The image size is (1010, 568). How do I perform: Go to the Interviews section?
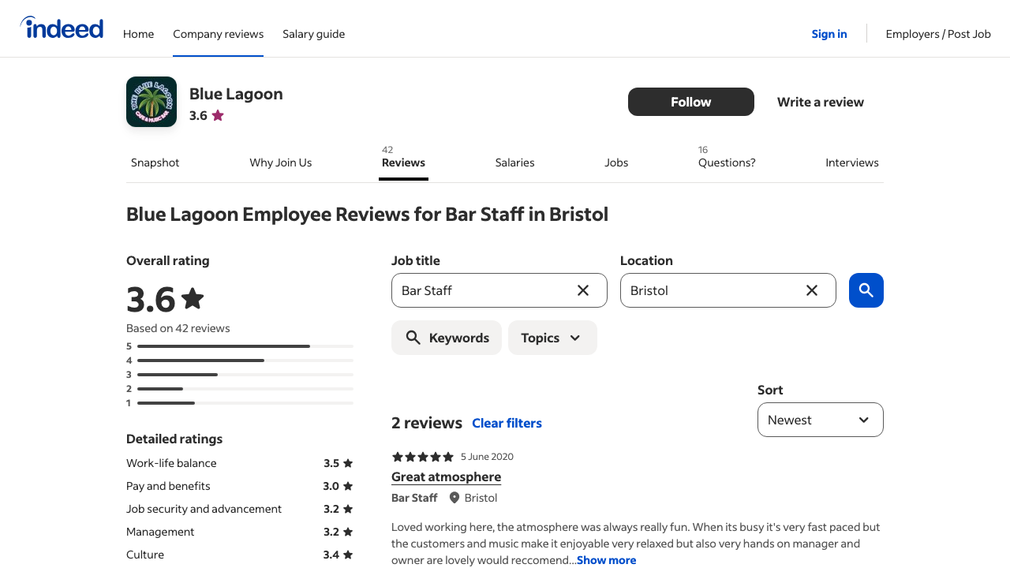coord(852,163)
